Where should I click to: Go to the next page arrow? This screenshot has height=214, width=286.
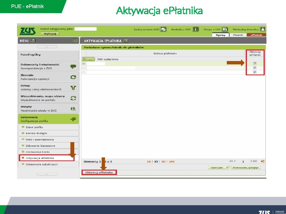point(252,161)
